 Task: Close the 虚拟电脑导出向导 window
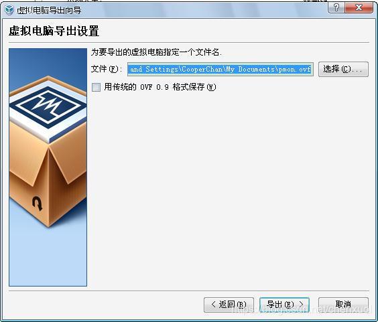click(x=359, y=8)
